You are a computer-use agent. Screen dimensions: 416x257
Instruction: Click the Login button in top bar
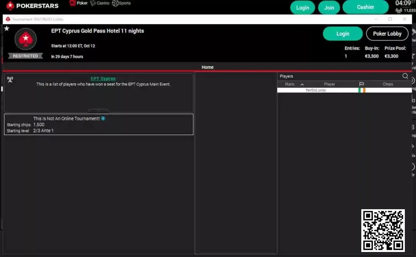(302, 7)
